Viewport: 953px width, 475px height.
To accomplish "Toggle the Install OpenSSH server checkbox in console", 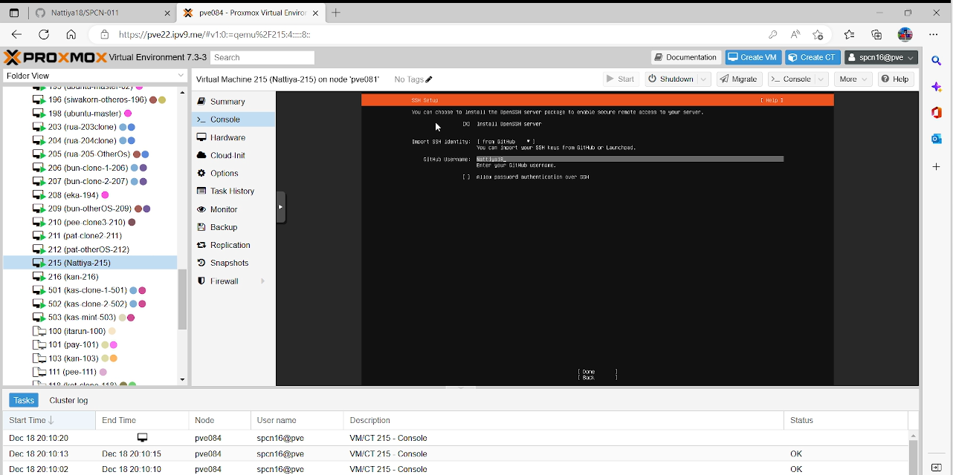I will pyautogui.click(x=466, y=124).
